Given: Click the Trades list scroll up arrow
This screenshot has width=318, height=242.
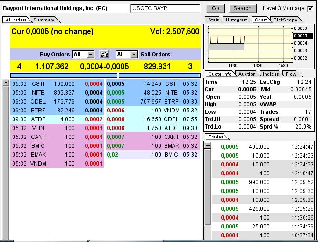Looking at the screenshot, I should pos(208,145).
